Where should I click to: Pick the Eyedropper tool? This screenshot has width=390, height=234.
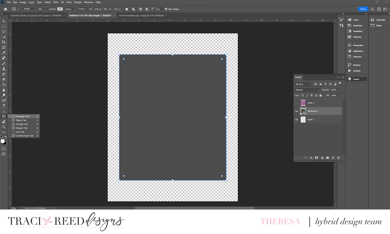pyautogui.click(x=4, y=53)
